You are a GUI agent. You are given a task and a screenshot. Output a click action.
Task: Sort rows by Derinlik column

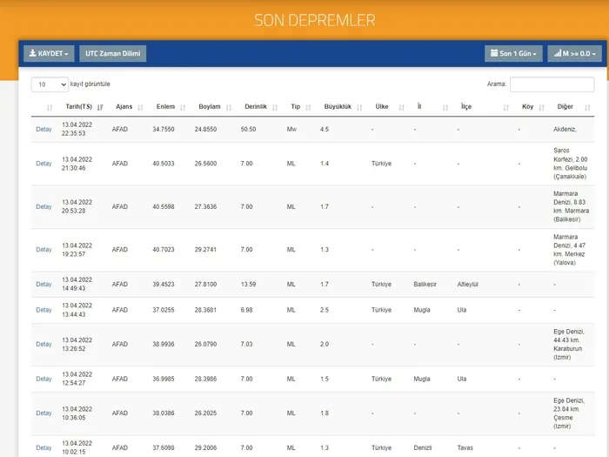(256, 107)
